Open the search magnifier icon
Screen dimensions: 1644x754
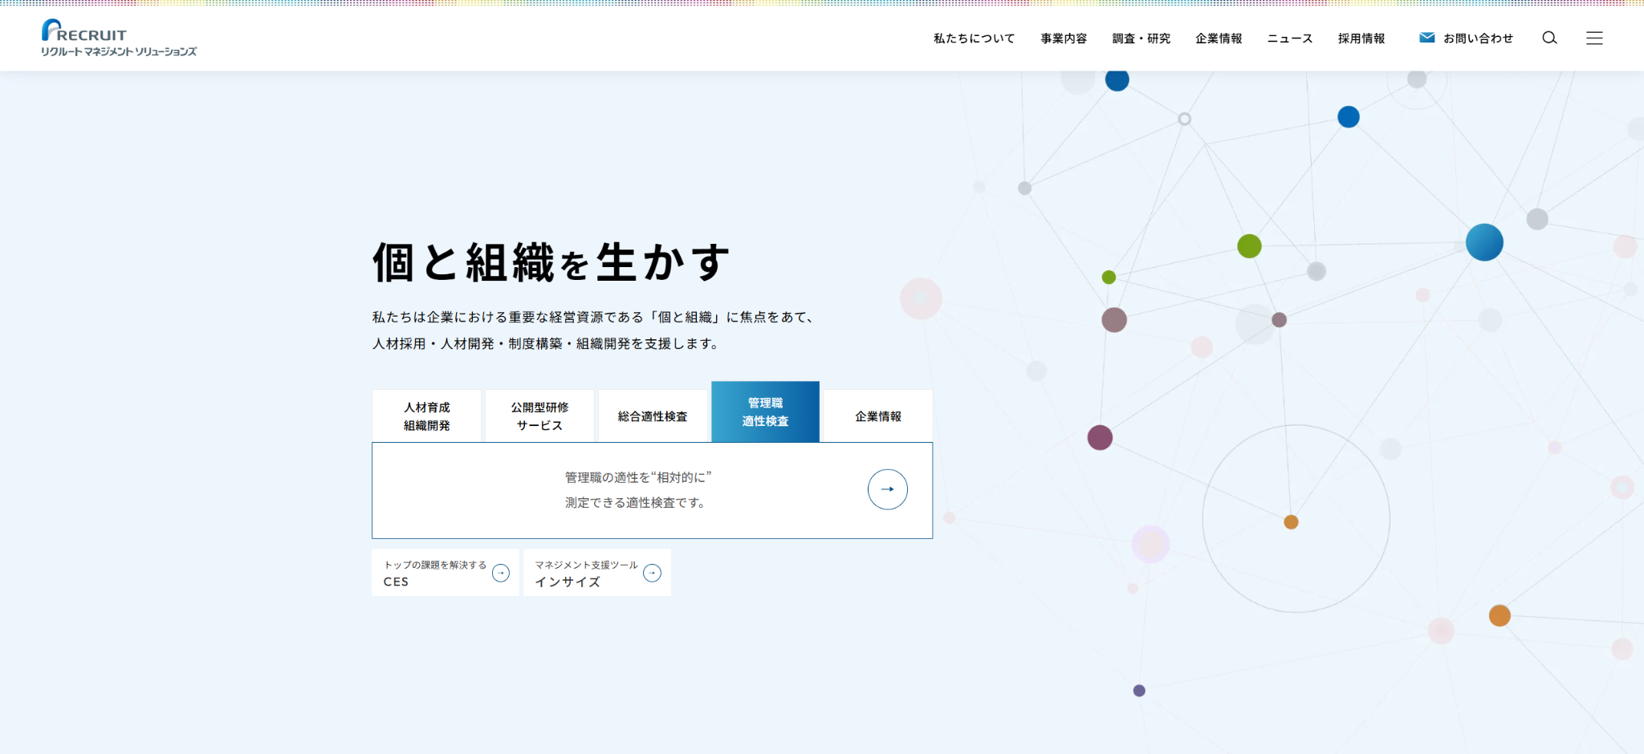(x=1549, y=38)
